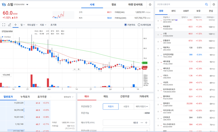Favorite star for 쎄타퓨엘 TFUEL/KRW
The height and width of the screenshot is (132, 218).
pos(158,63)
